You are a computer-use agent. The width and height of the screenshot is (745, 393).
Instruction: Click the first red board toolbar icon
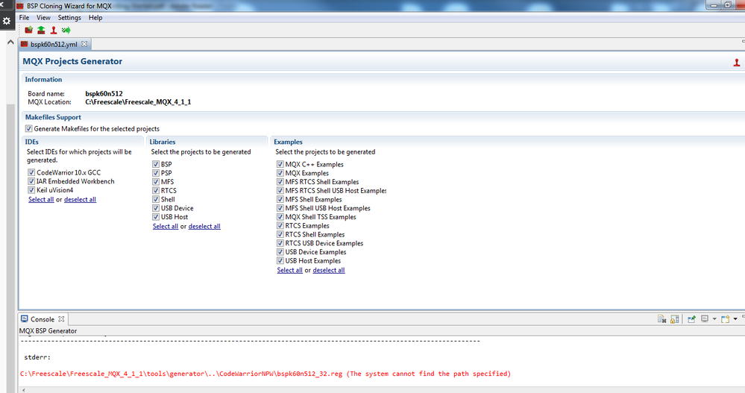28,30
